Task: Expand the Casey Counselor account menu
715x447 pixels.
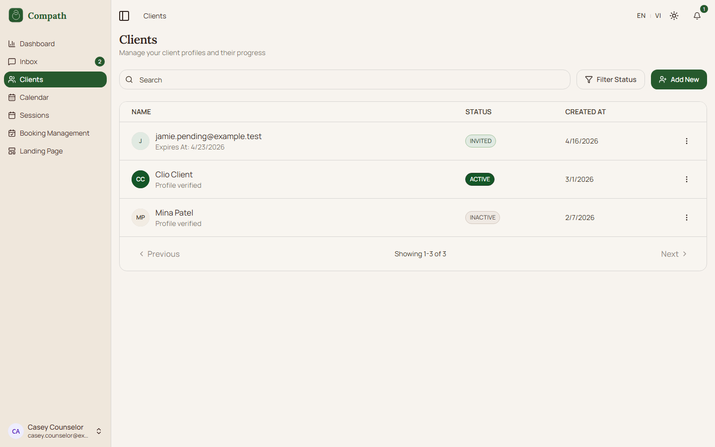Action: click(x=55, y=431)
